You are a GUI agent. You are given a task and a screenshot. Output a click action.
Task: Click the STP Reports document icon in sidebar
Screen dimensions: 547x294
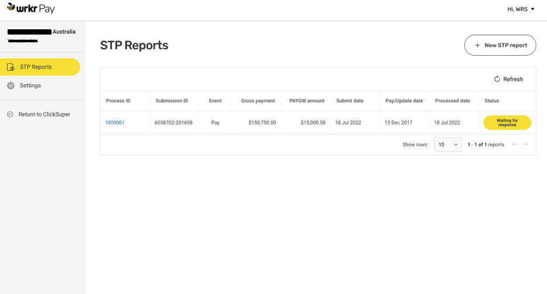tap(11, 67)
